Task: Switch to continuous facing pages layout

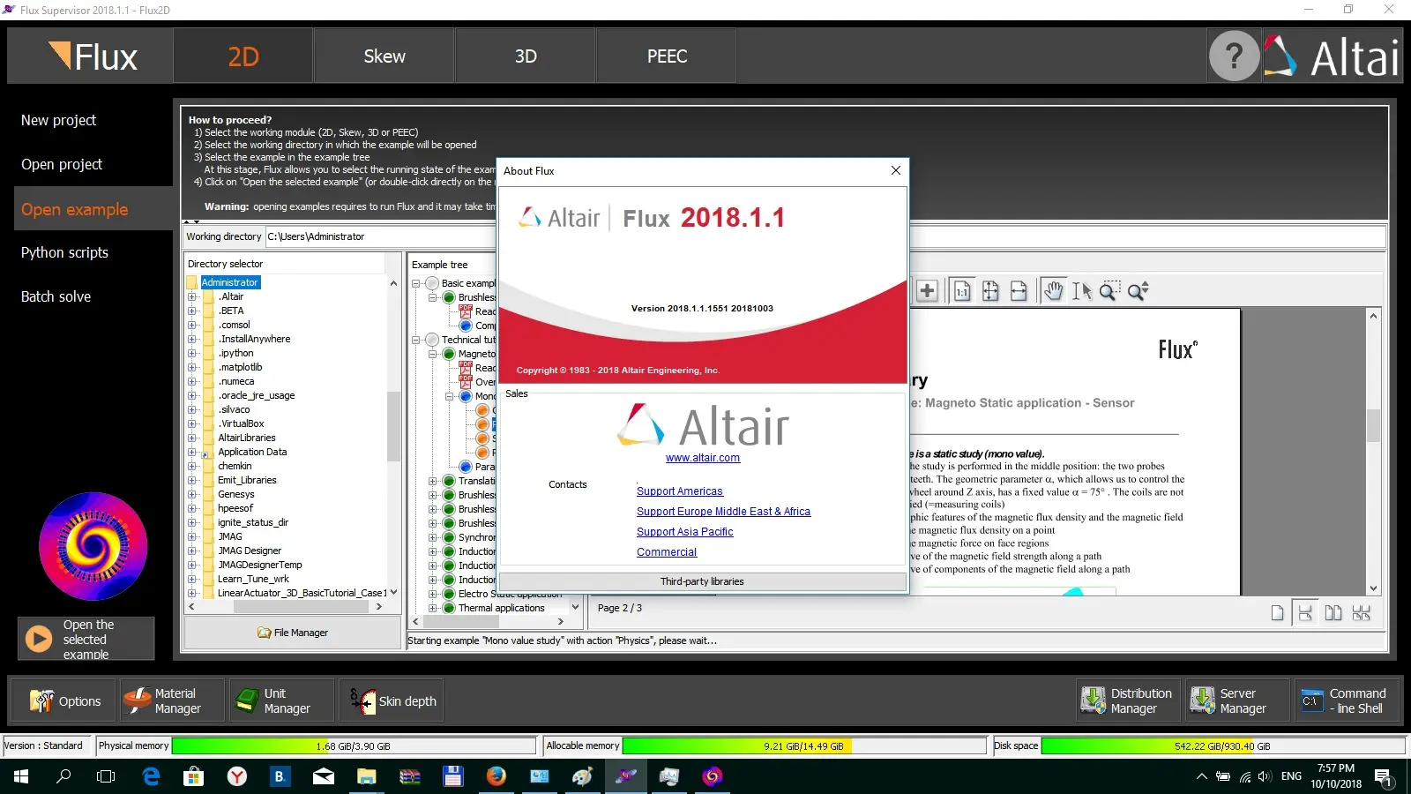Action: click(x=1362, y=613)
